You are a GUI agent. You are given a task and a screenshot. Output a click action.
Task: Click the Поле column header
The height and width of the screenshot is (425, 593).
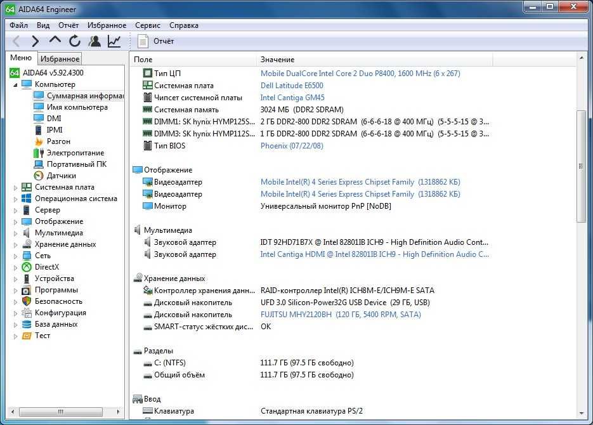coord(193,60)
